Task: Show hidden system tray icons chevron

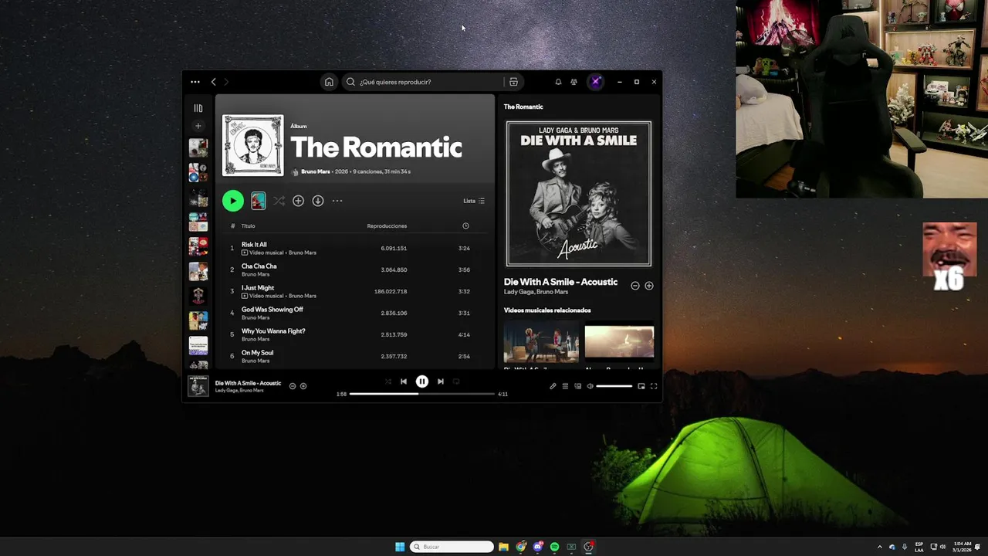Action: point(879,547)
